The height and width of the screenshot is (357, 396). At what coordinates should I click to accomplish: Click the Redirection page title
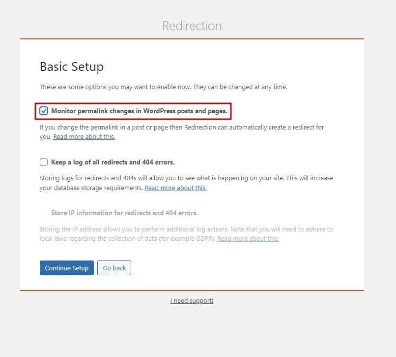192,26
